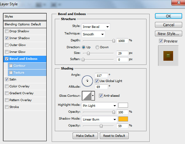The image size is (185, 144).
Task: Click the Soften value field 0
Action: [122, 59]
